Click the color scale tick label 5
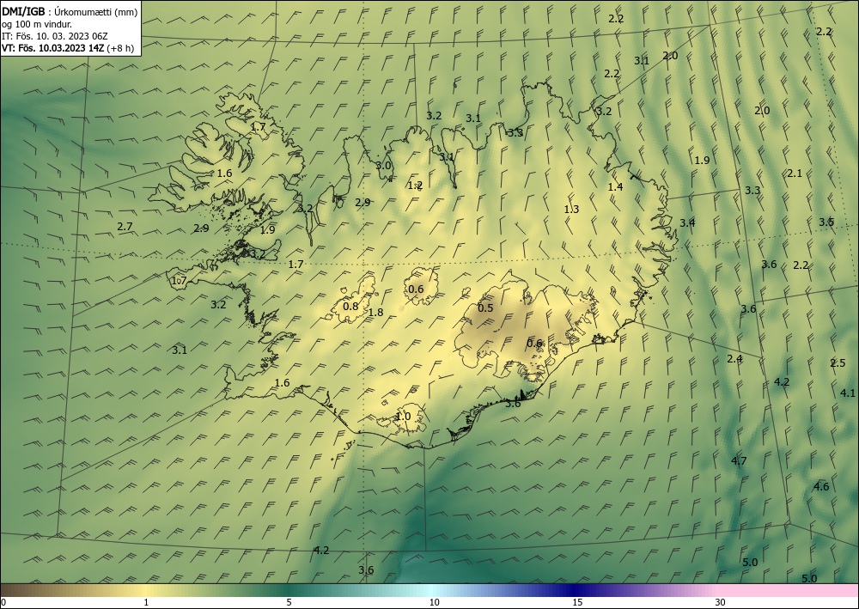This screenshot has width=859, height=609. pyautogui.click(x=289, y=602)
